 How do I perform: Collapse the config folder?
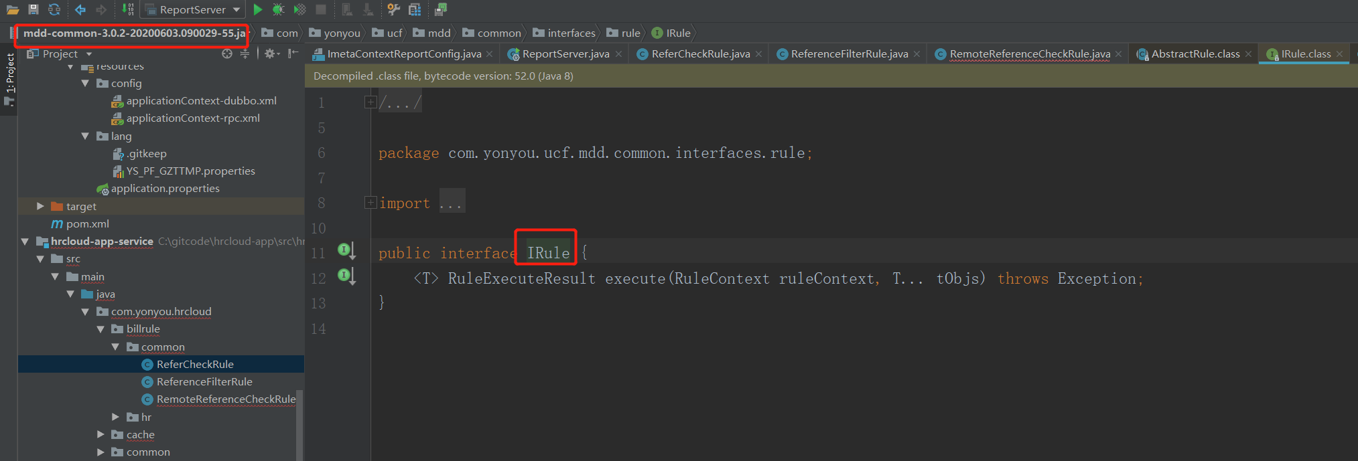pos(85,83)
